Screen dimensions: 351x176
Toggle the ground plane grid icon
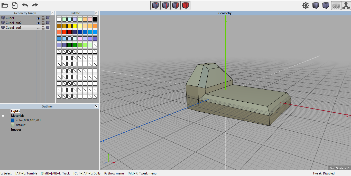coord(336,5)
